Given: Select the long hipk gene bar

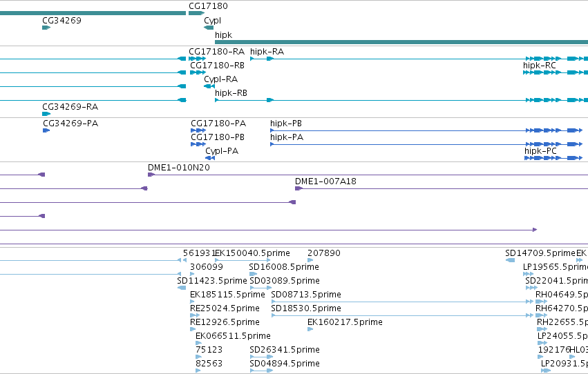Looking at the screenshot, I should [401, 42].
